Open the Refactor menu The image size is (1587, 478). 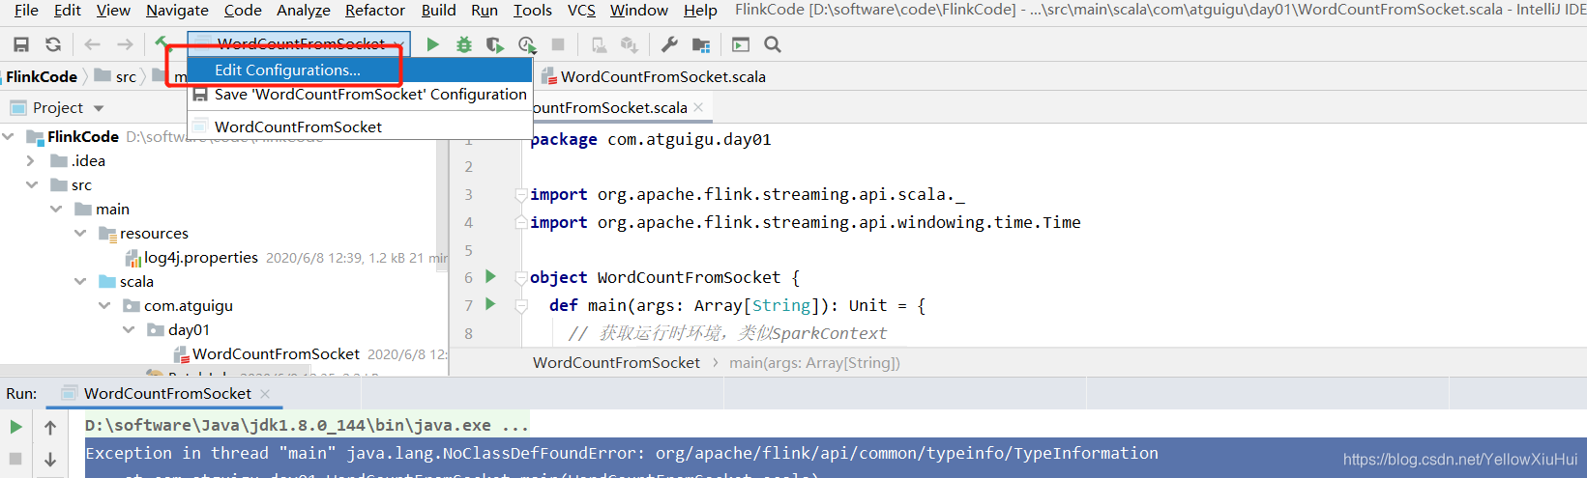tap(375, 10)
